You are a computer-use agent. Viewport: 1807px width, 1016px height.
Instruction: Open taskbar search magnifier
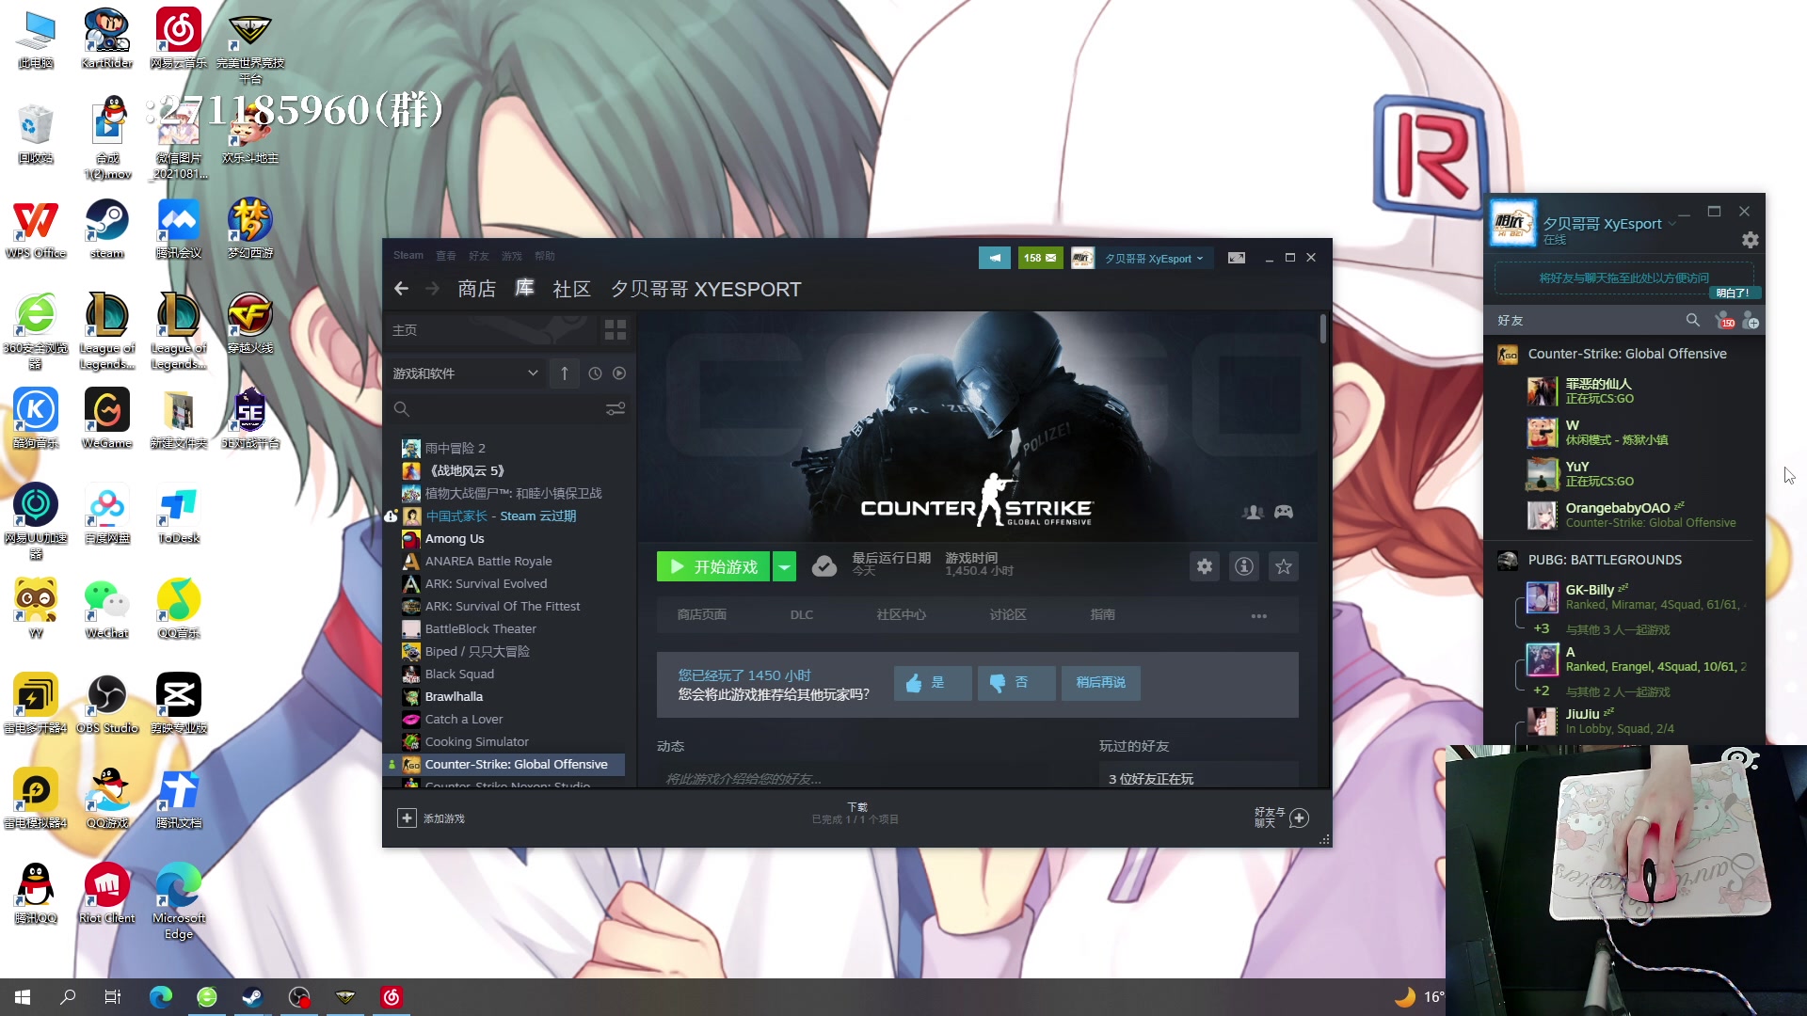pos(68,996)
